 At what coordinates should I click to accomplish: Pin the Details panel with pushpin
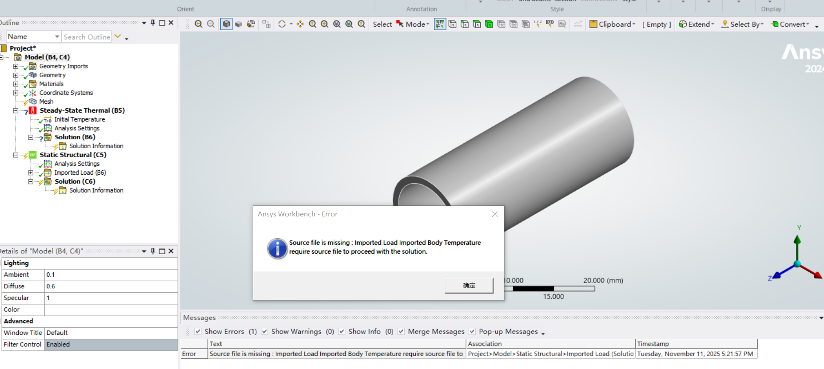[153, 251]
